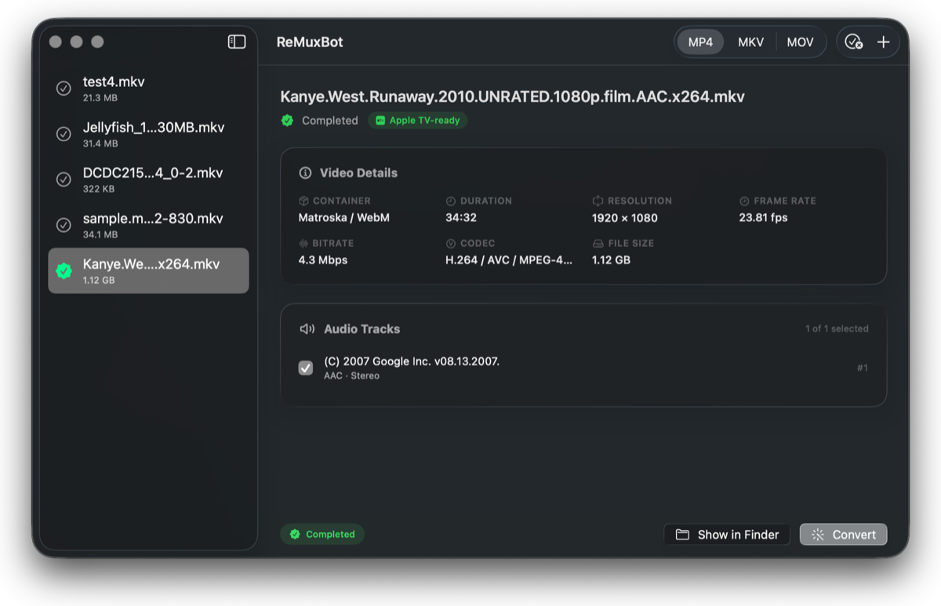The height and width of the screenshot is (606, 941).
Task: Uncheck the (C) 2007 Google Inc. audio track
Action: pyautogui.click(x=306, y=368)
